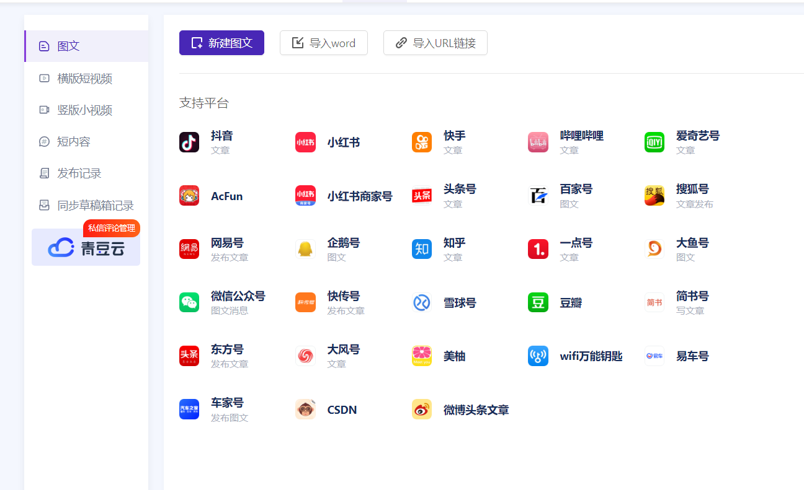Select the CSDN monkey icon
Screen dimensions: 804x490
(x=305, y=409)
